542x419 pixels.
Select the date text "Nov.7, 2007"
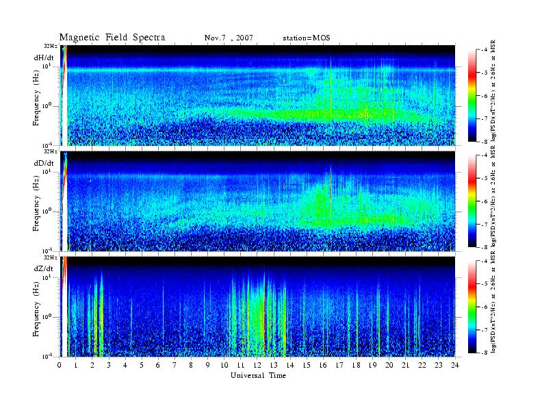[x=229, y=38]
